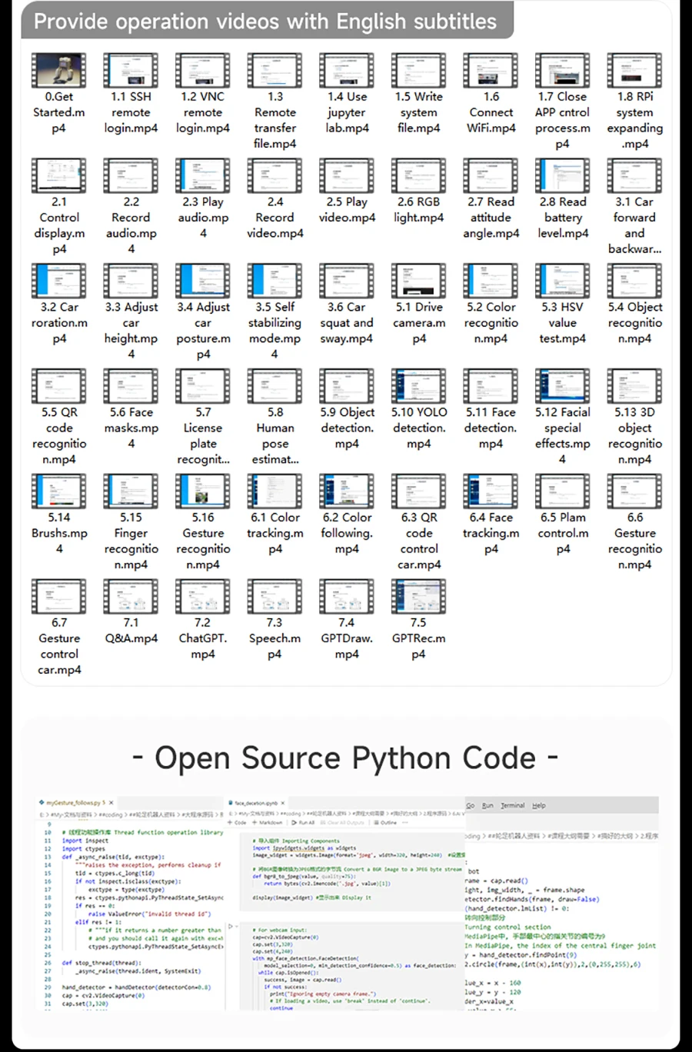Open the 7.2 ChatGPT.mp4 video file

click(x=202, y=597)
